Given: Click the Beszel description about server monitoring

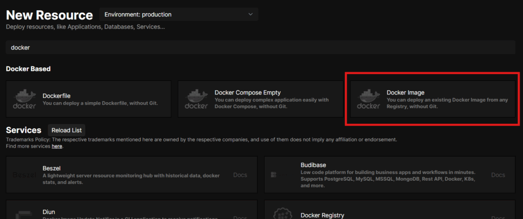Looking at the screenshot, I should pos(131,179).
